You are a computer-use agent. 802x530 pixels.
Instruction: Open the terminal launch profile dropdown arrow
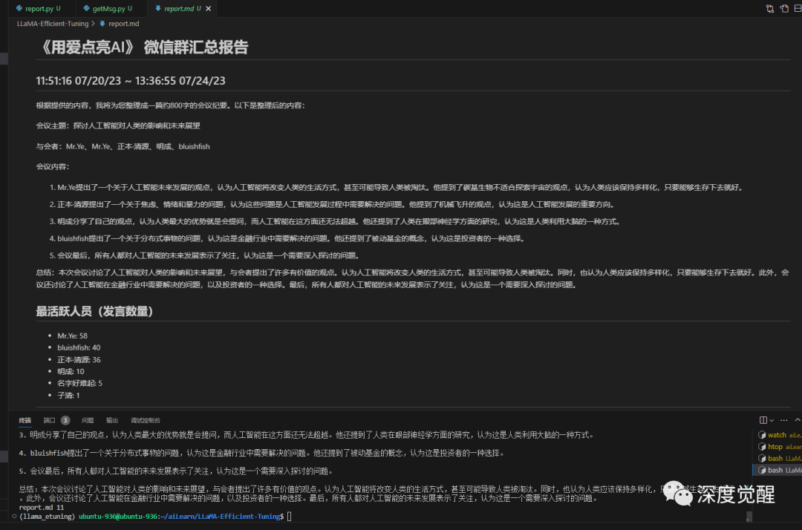point(772,420)
